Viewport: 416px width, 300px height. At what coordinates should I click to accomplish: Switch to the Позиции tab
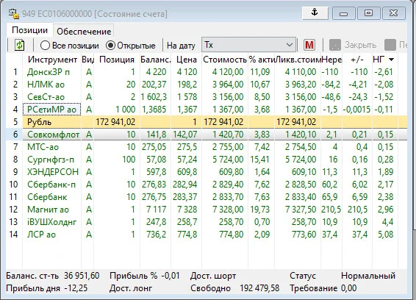[29, 30]
